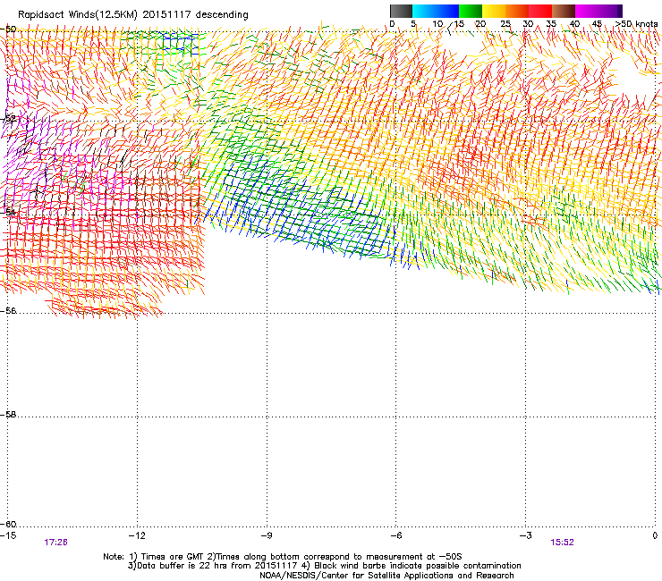This screenshot has height=581, width=662.
Task: Click the cyan-blue 5-15 knots color band
Action: pyautogui.click(x=436, y=11)
